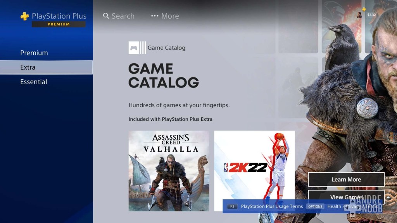Open PlayStation Plus Usage Terms
This screenshot has height=223, width=397.
point(272,206)
